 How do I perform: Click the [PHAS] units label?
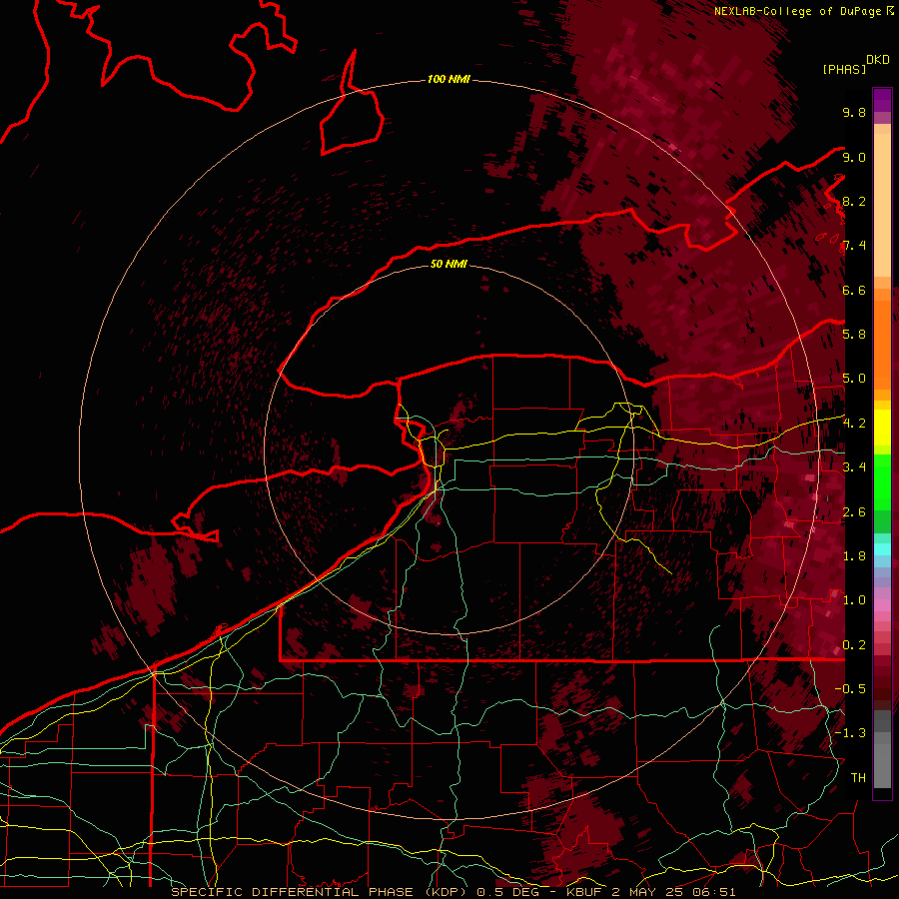(x=844, y=69)
